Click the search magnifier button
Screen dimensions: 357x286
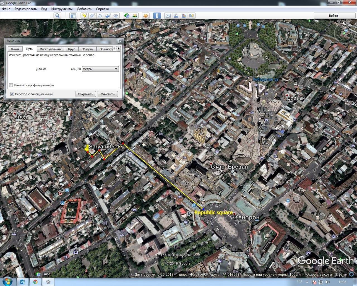(57, 16)
